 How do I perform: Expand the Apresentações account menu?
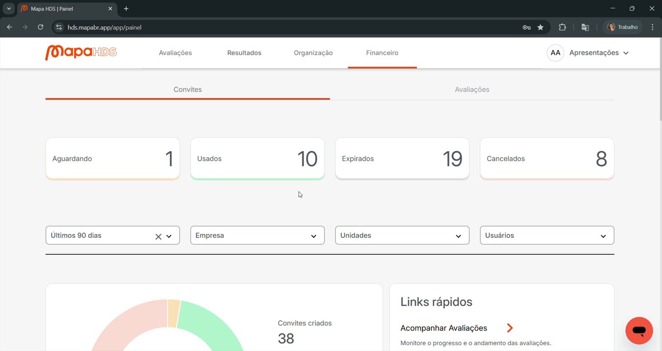coord(599,53)
